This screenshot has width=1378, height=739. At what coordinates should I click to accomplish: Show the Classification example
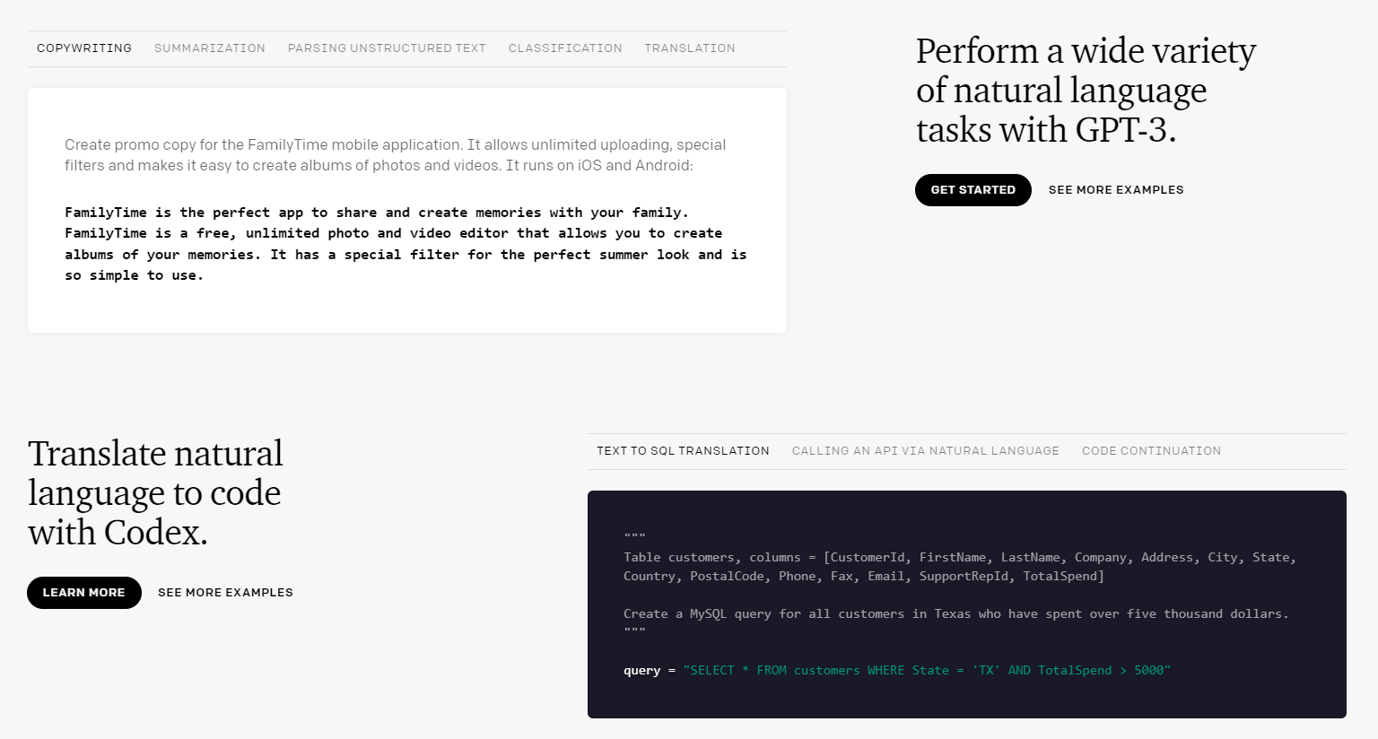(565, 48)
